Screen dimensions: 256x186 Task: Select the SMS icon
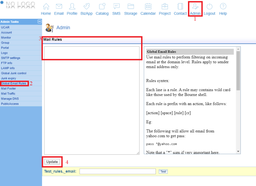116,9
